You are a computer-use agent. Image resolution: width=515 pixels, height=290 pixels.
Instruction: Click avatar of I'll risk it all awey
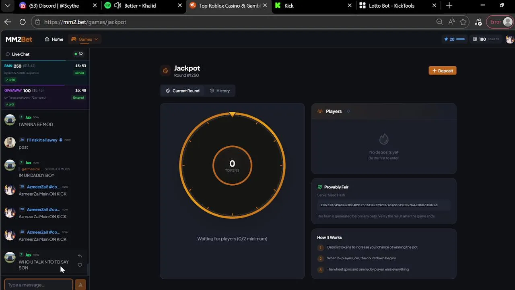click(10, 143)
